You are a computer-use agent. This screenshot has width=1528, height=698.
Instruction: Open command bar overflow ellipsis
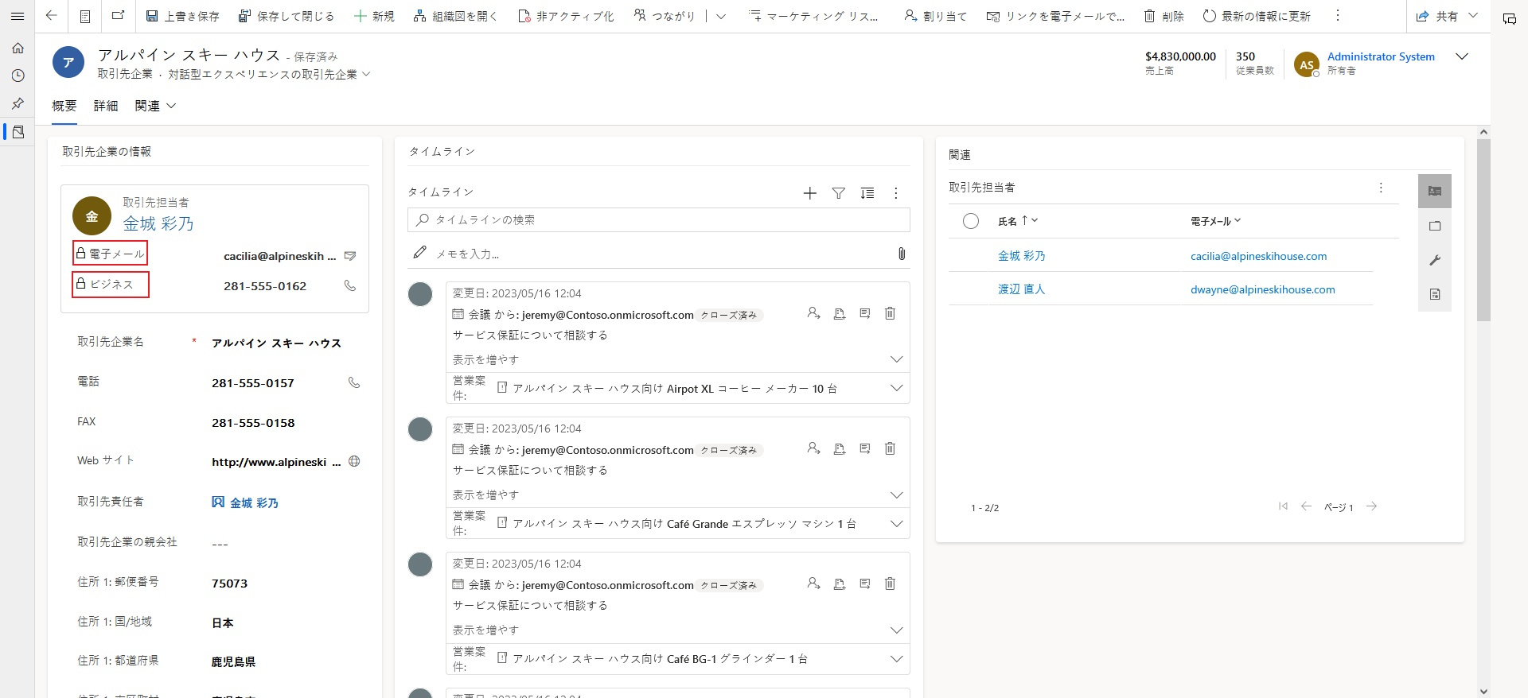tap(1338, 16)
